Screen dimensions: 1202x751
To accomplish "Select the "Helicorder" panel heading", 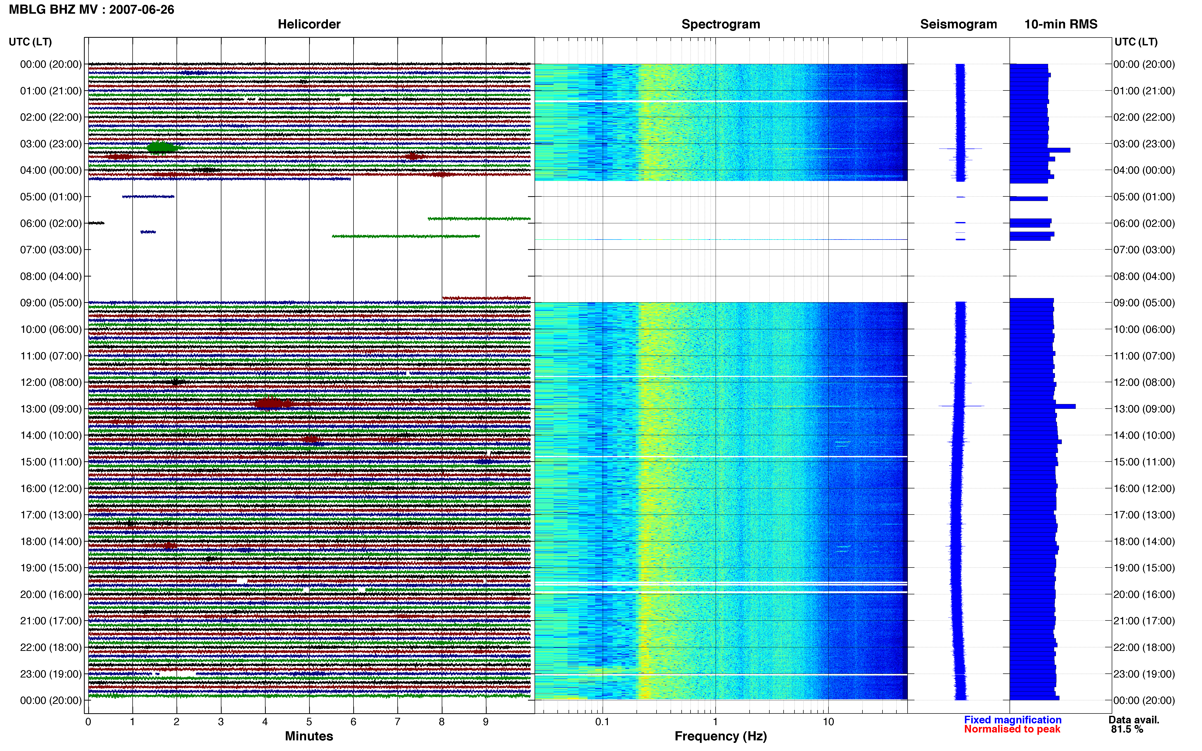I will [x=309, y=24].
